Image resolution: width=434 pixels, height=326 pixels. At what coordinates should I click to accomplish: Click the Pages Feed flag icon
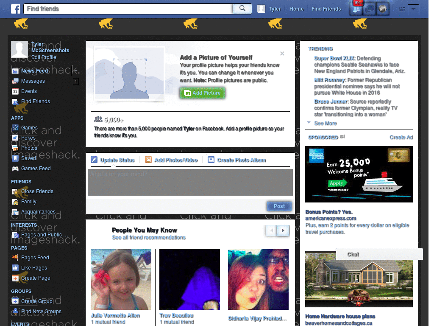[15, 258]
